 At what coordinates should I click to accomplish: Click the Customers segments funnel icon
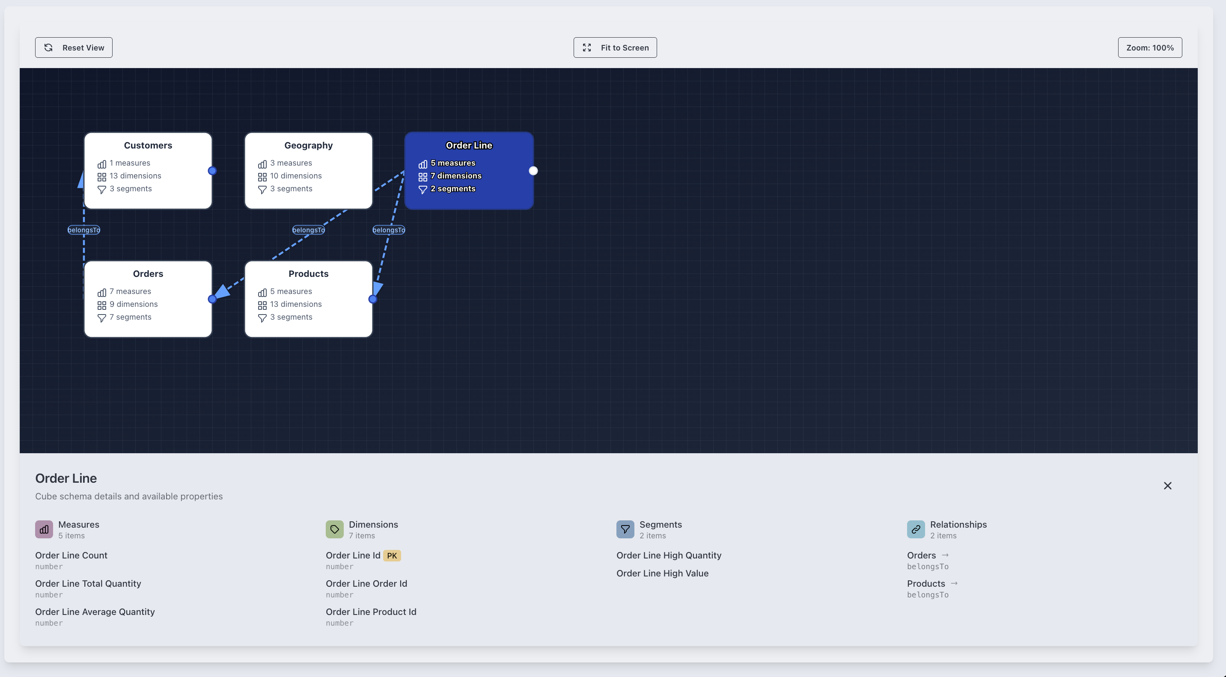point(102,190)
